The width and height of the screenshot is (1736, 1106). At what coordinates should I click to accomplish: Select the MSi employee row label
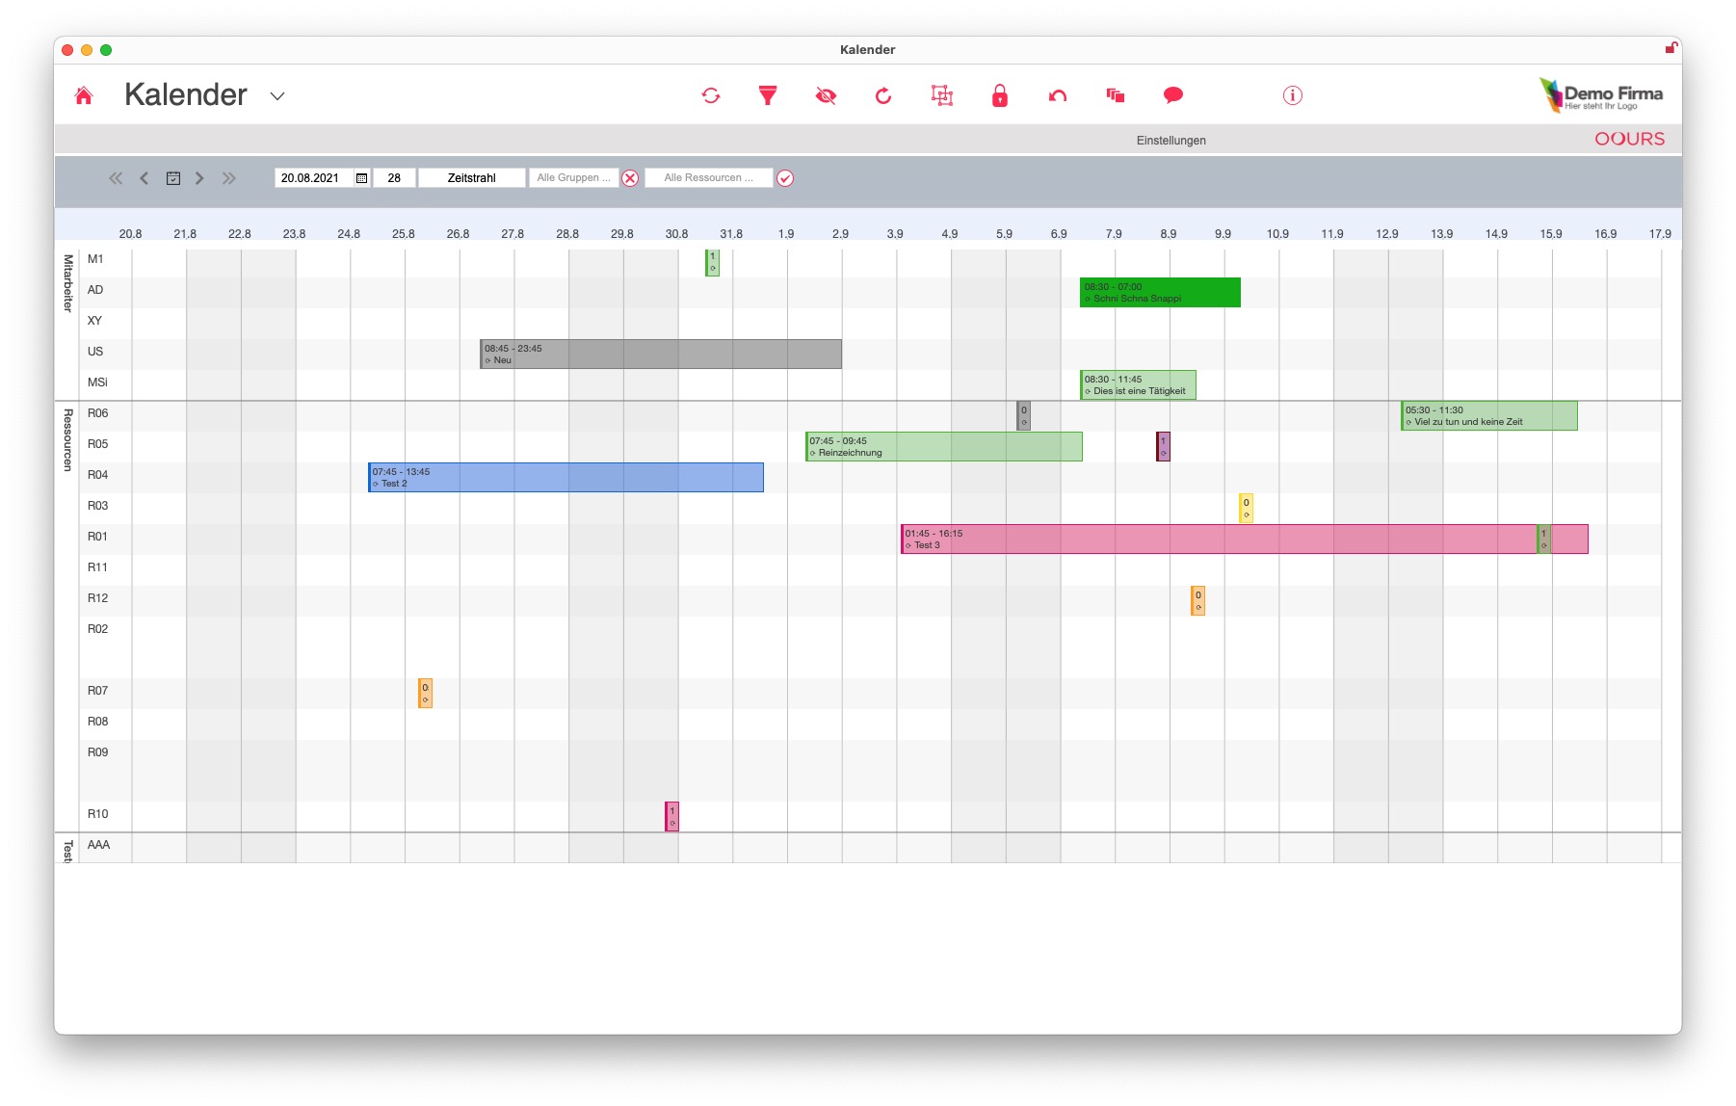[x=97, y=382]
